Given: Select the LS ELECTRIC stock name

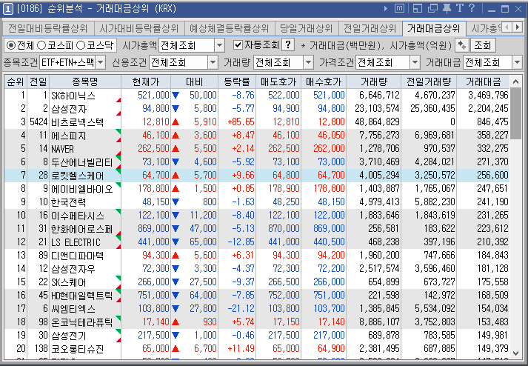Looking at the screenshot, I should pyautogui.click(x=76, y=242).
